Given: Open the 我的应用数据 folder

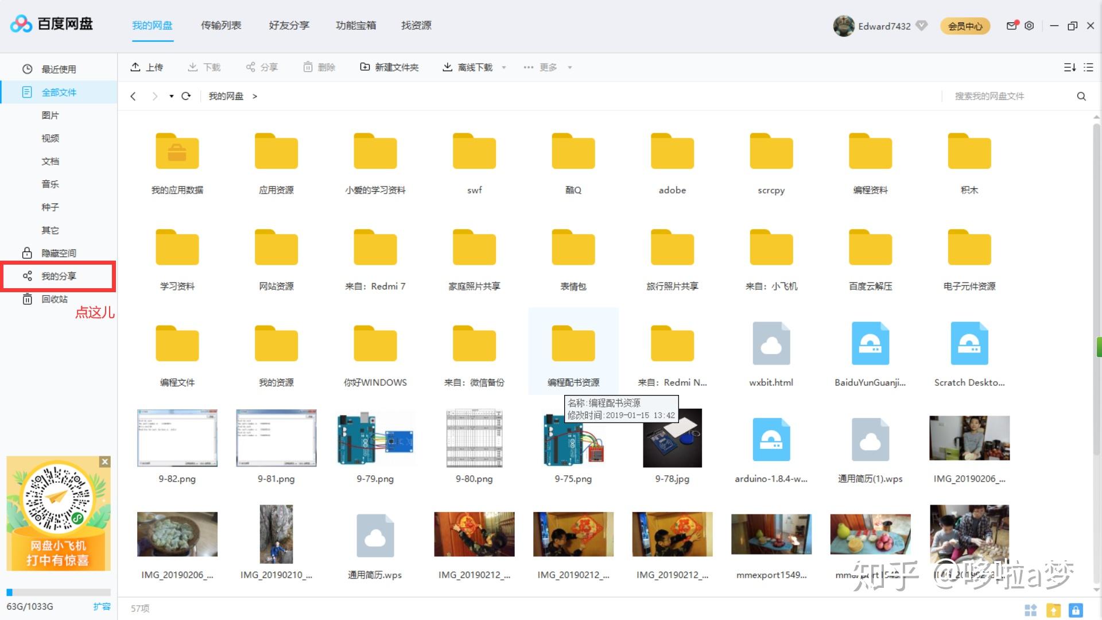Looking at the screenshot, I should coord(177,164).
